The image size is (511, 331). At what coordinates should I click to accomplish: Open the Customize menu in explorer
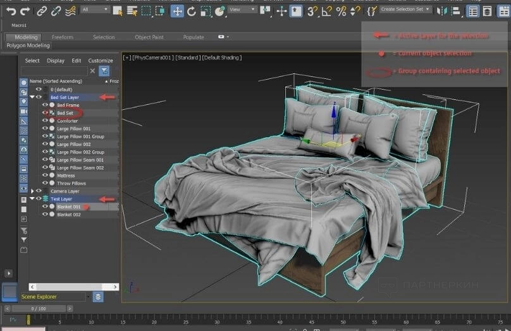click(x=101, y=61)
